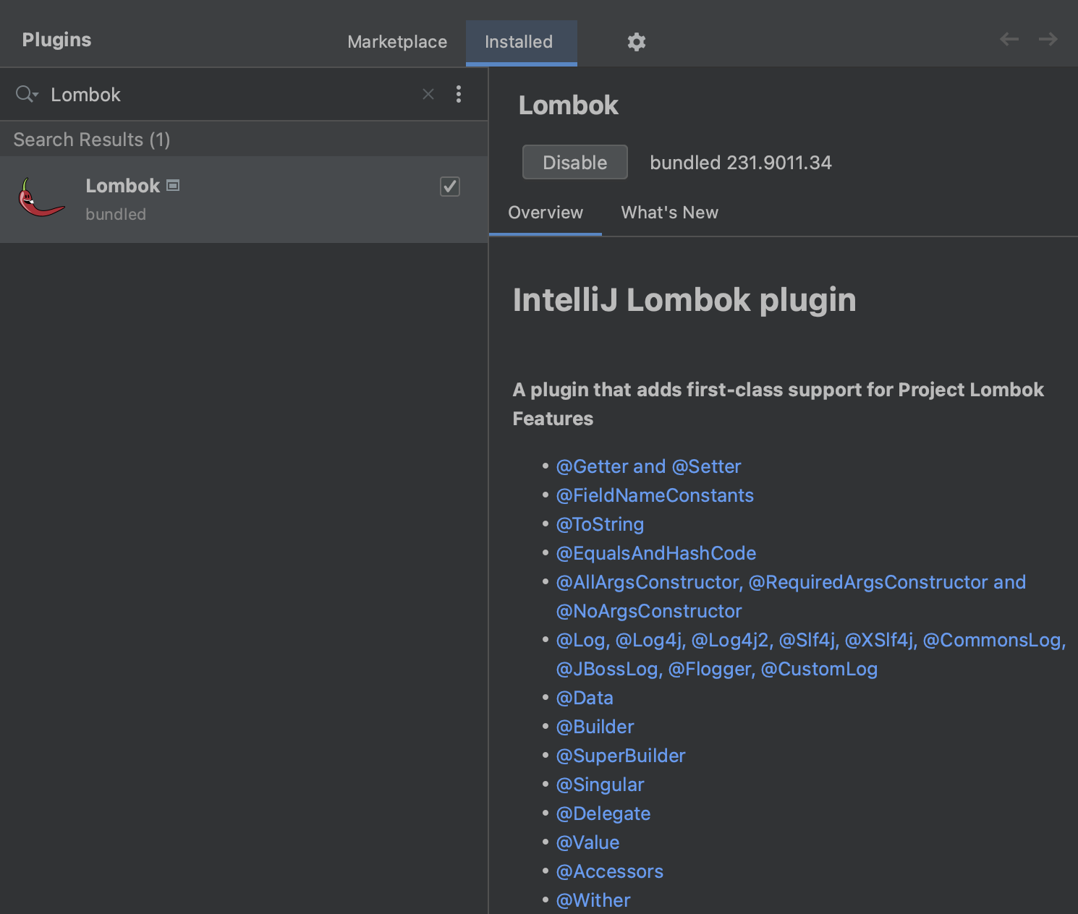Click the Lombok chili pepper icon
This screenshot has width=1078, height=914.
(x=41, y=197)
